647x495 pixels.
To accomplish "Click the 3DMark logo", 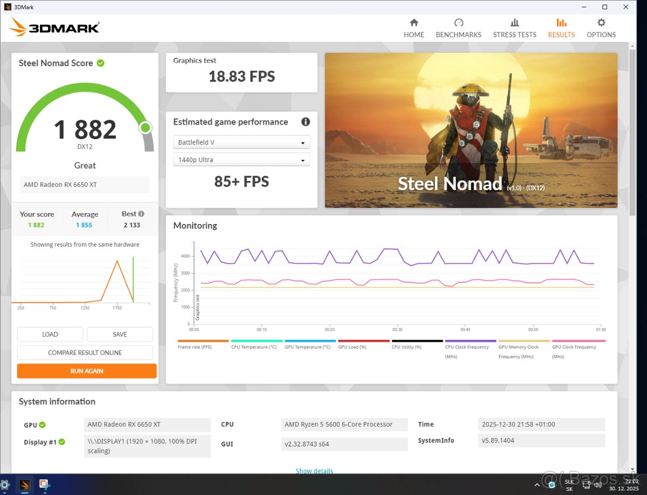I will (x=54, y=26).
